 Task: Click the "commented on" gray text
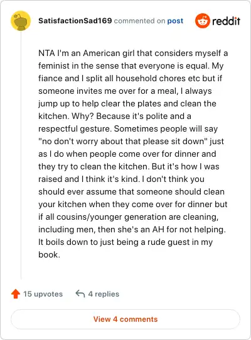click(x=139, y=21)
